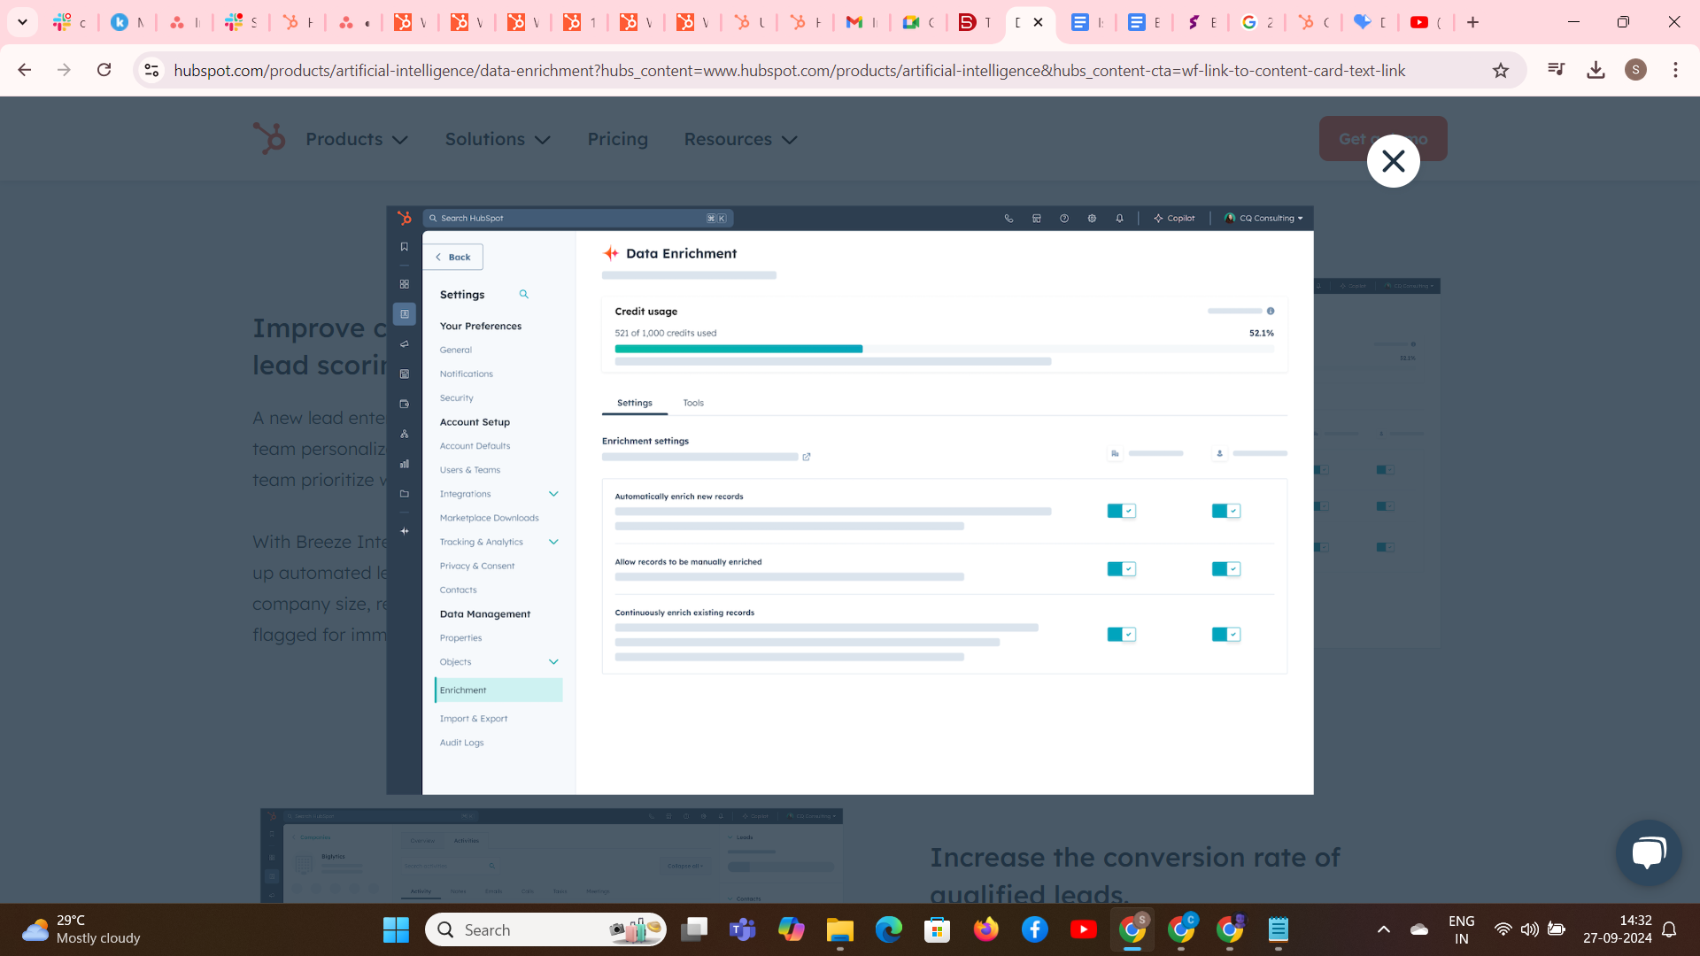Open Microsoft Edge from taskbar
Screen dimensions: 1700x956
pos(888,929)
